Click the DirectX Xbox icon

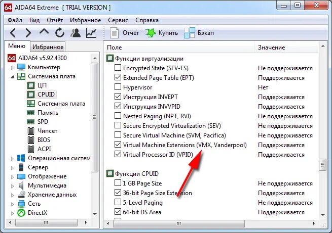click(x=21, y=212)
